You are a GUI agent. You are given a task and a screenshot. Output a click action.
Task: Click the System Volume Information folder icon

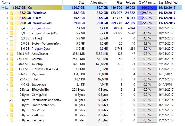pyautogui.click(x=11, y=44)
